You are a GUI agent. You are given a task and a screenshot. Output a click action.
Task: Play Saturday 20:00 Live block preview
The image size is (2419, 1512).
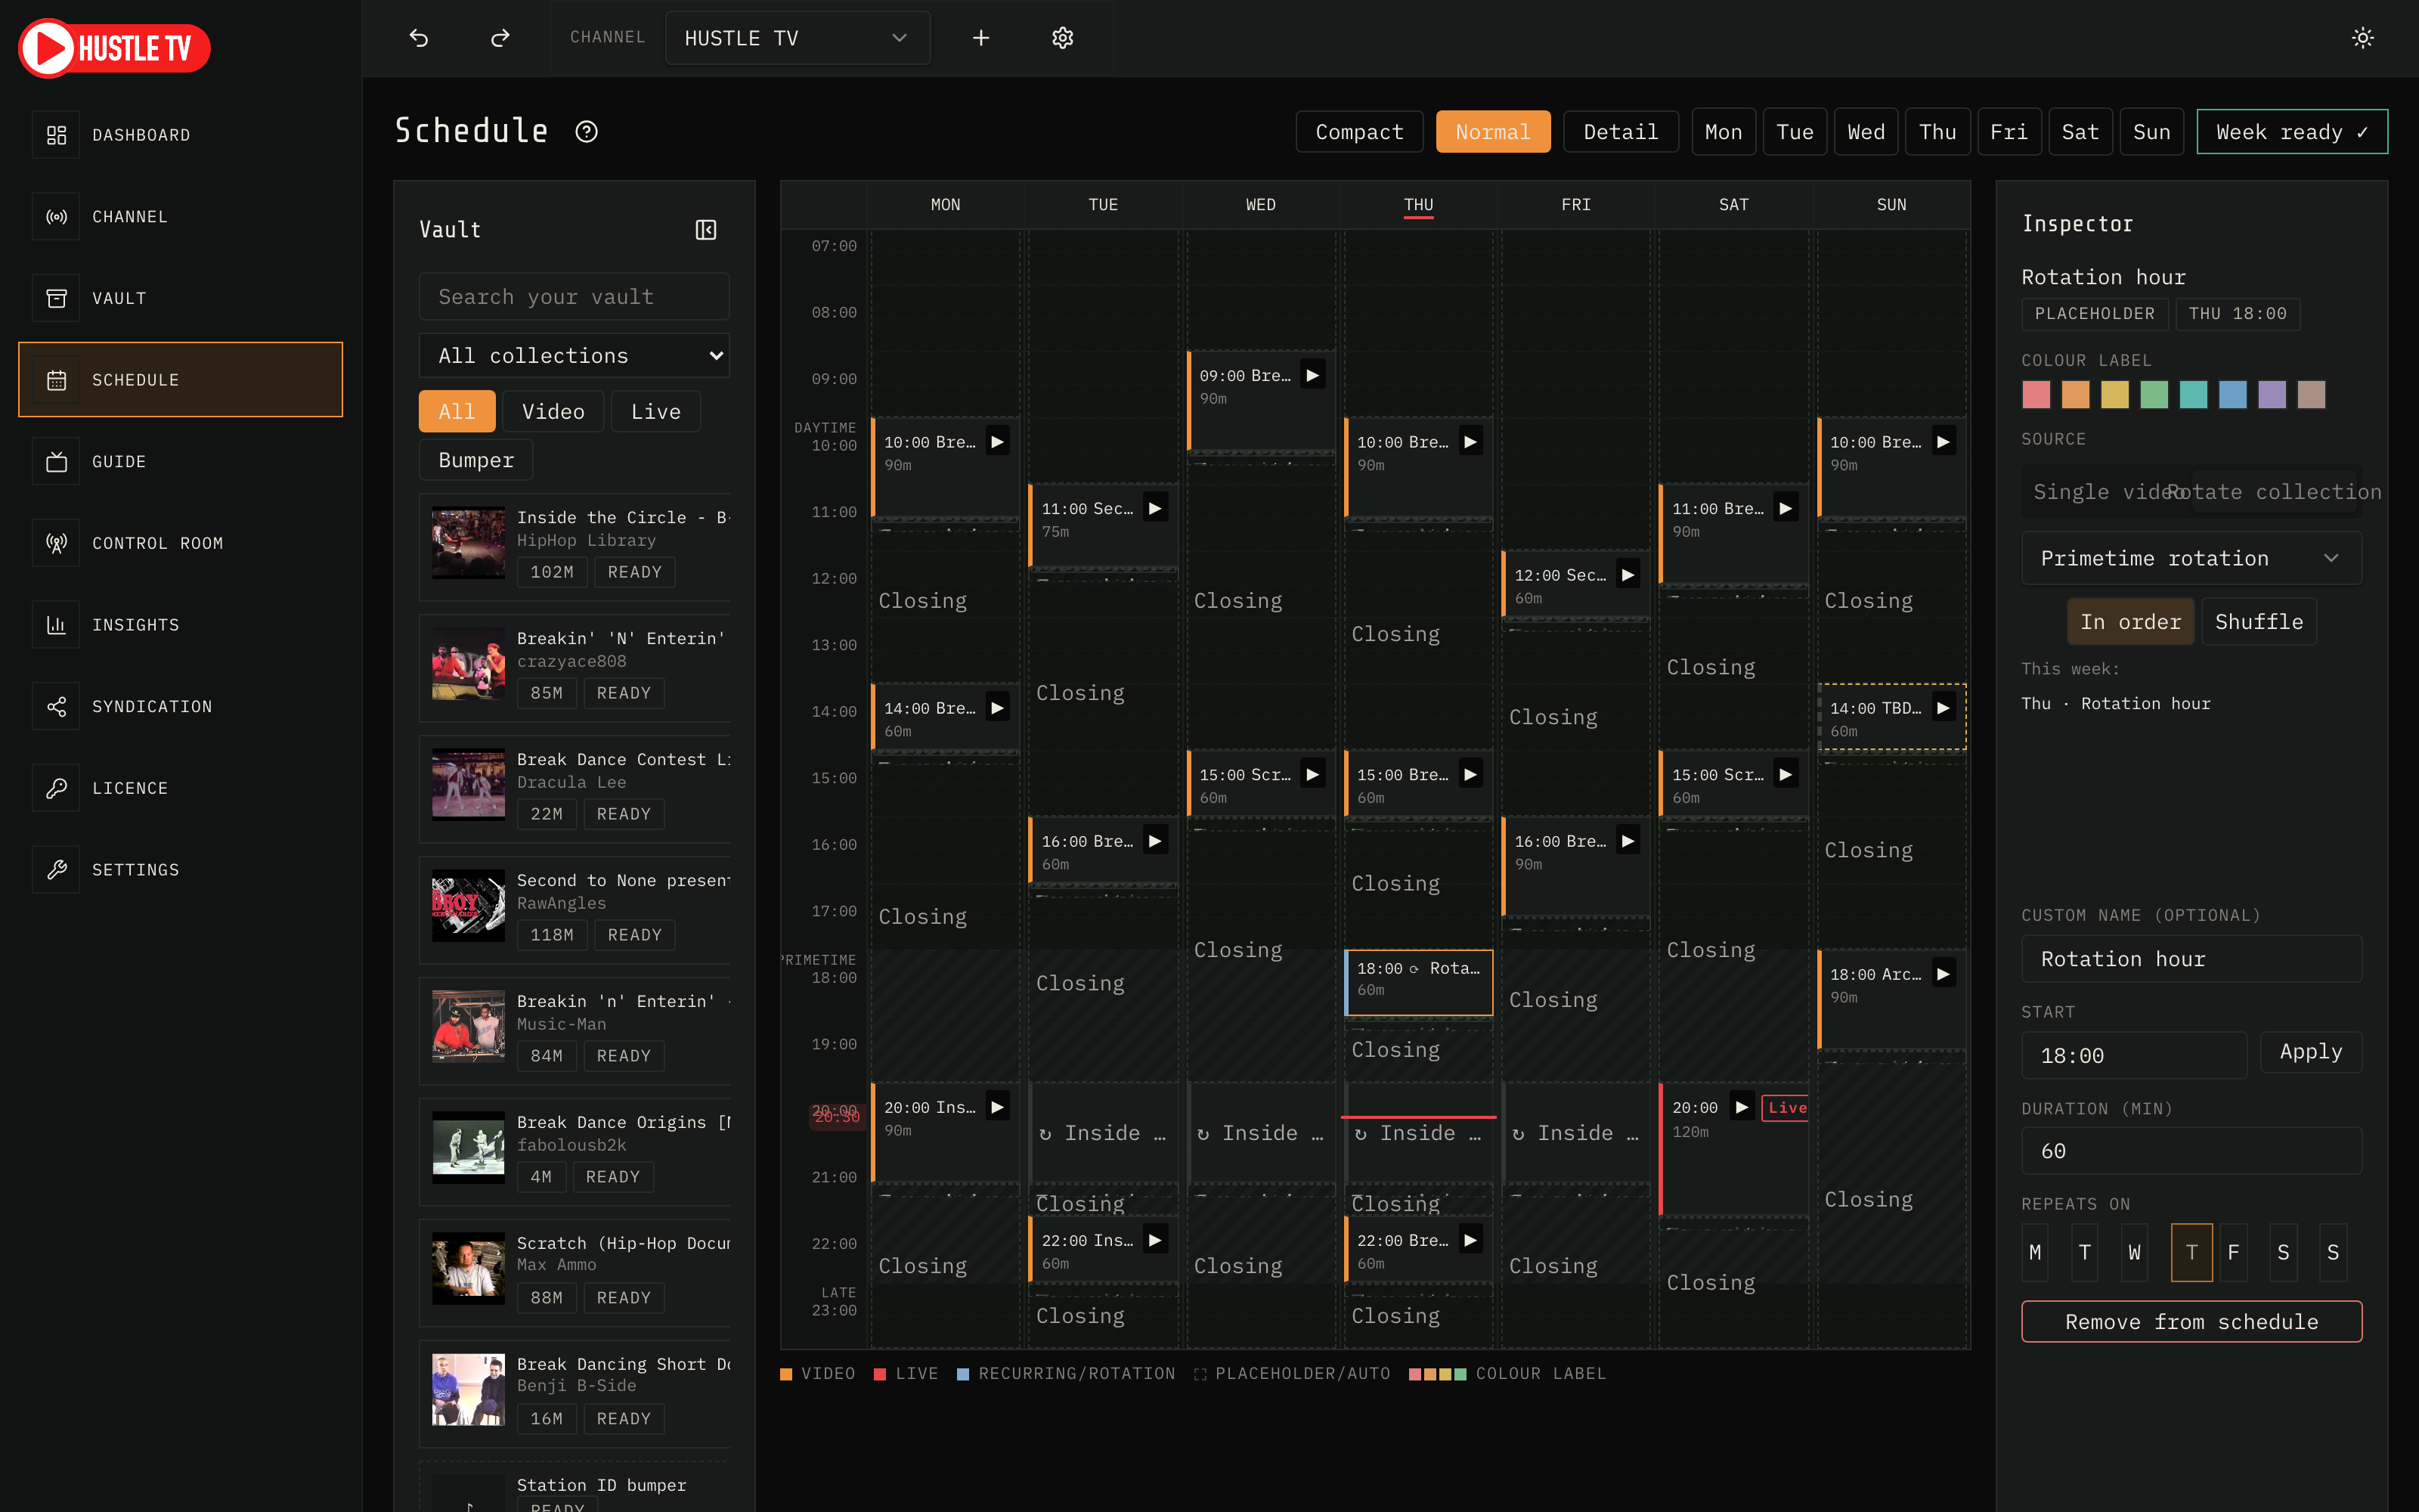(1741, 1107)
